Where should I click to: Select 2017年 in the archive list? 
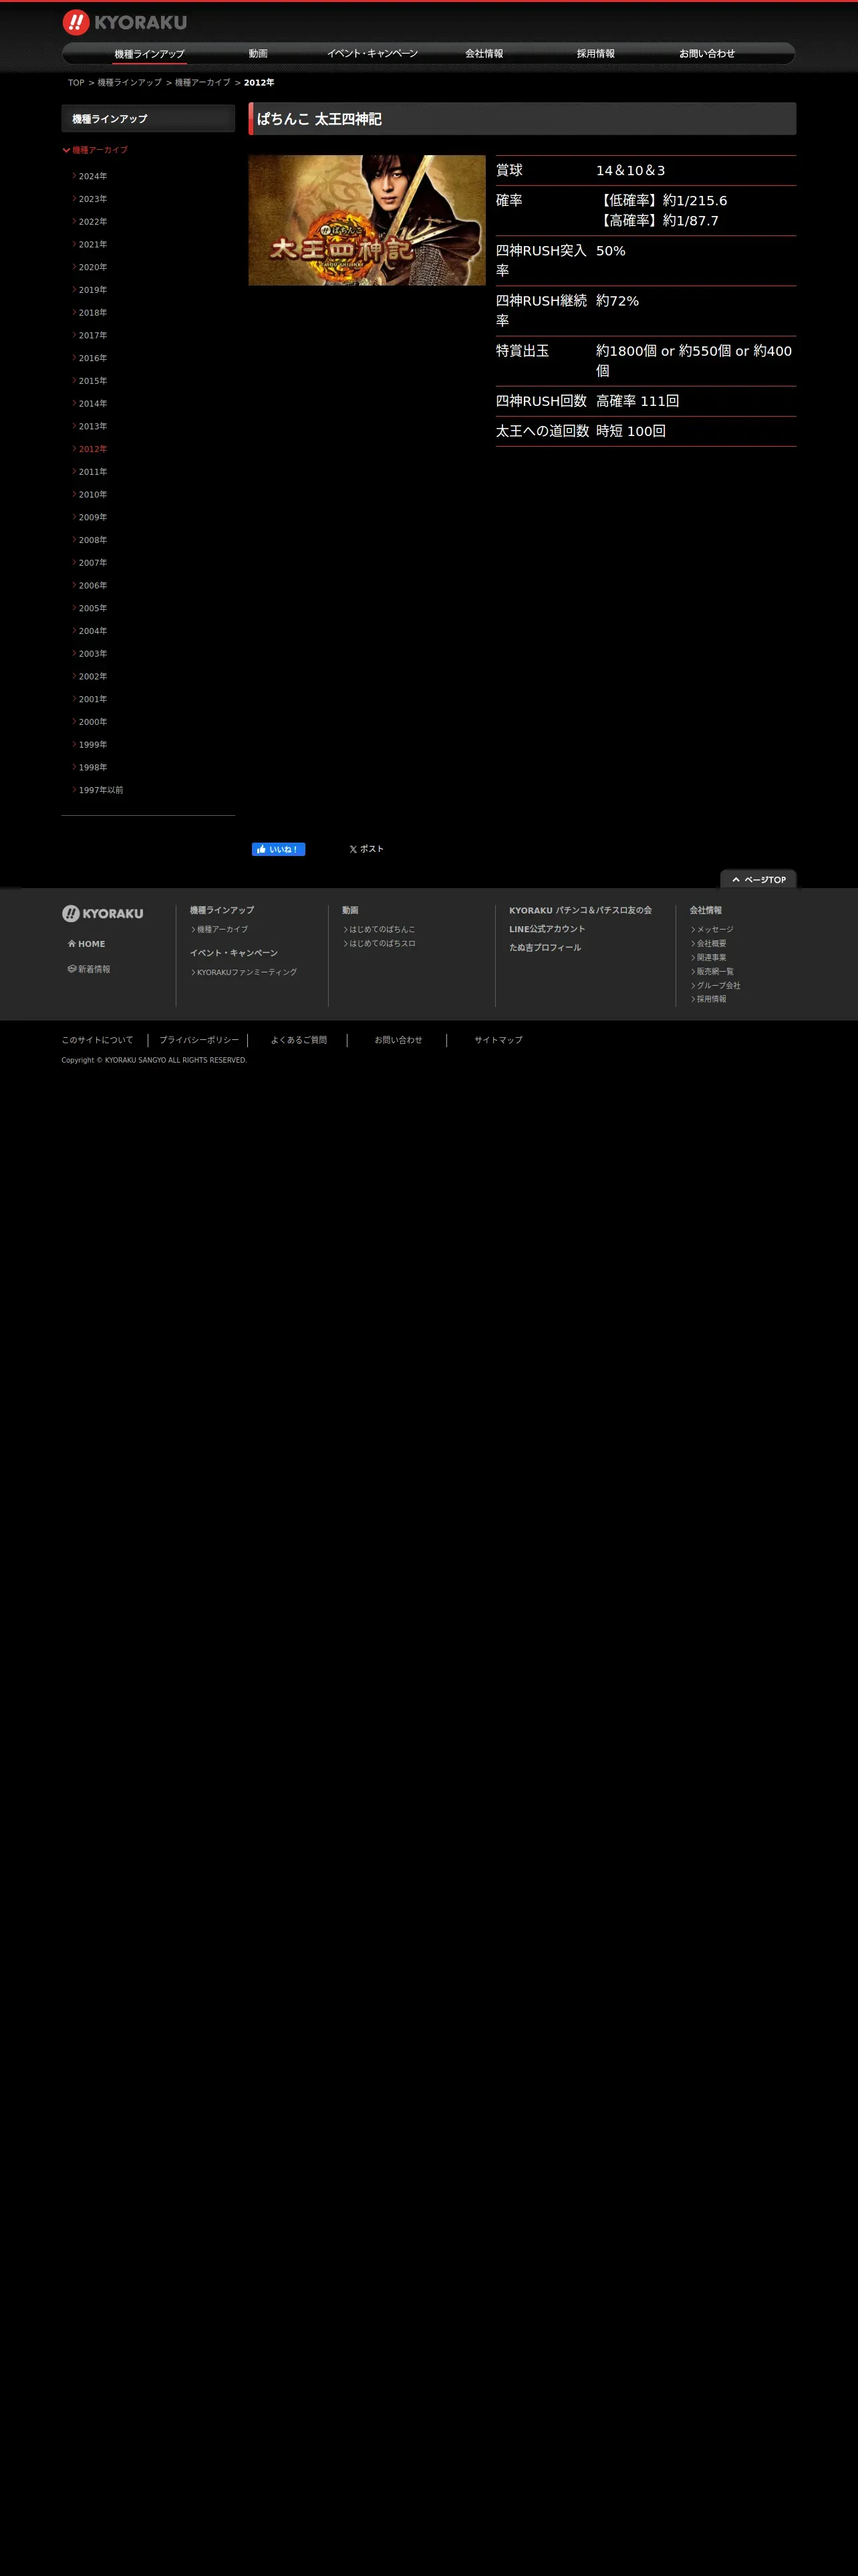click(x=92, y=335)
